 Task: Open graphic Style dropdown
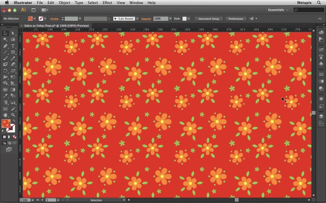pyautogui.click(x=188, y=19)
